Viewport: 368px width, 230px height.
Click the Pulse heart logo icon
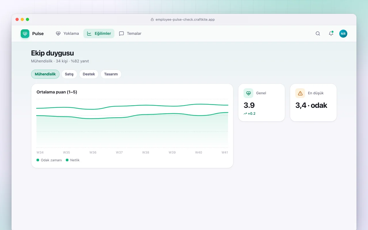[25, 34]
